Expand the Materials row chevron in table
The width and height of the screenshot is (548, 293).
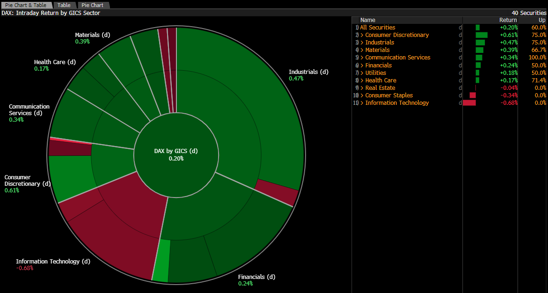[362, 50]
